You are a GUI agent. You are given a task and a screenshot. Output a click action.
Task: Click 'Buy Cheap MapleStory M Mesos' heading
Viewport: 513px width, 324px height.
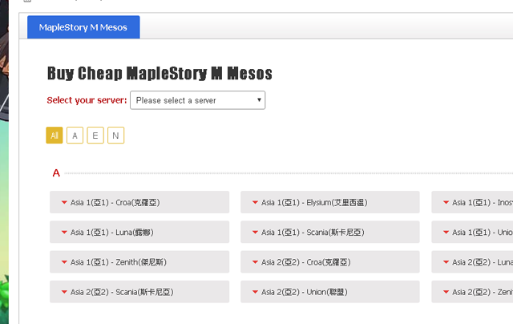pos(160,73)
